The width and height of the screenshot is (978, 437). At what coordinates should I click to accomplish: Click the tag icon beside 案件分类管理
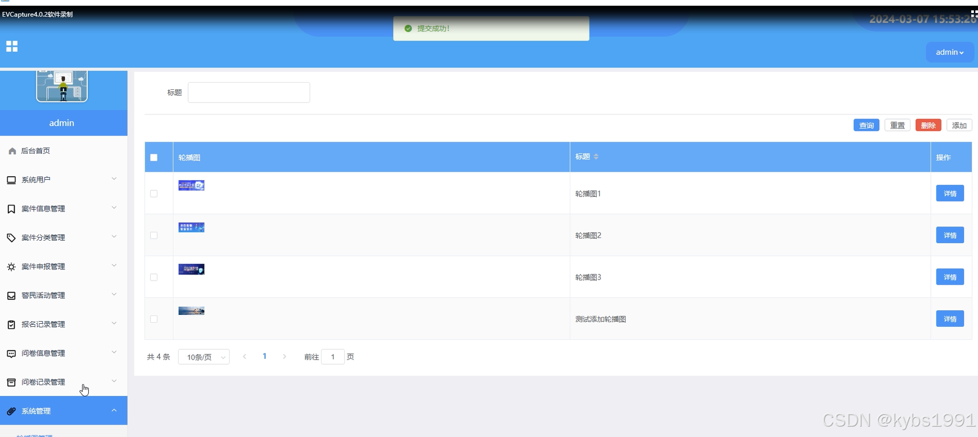pyautogui.click(x=11, y=237)
